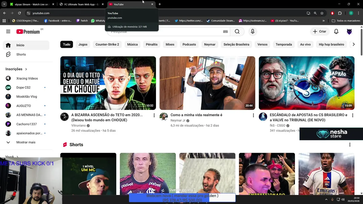Open taskbar volume control
Image resolution: width=363 pixels, height=204 pixels.
[x=343, y=199]
